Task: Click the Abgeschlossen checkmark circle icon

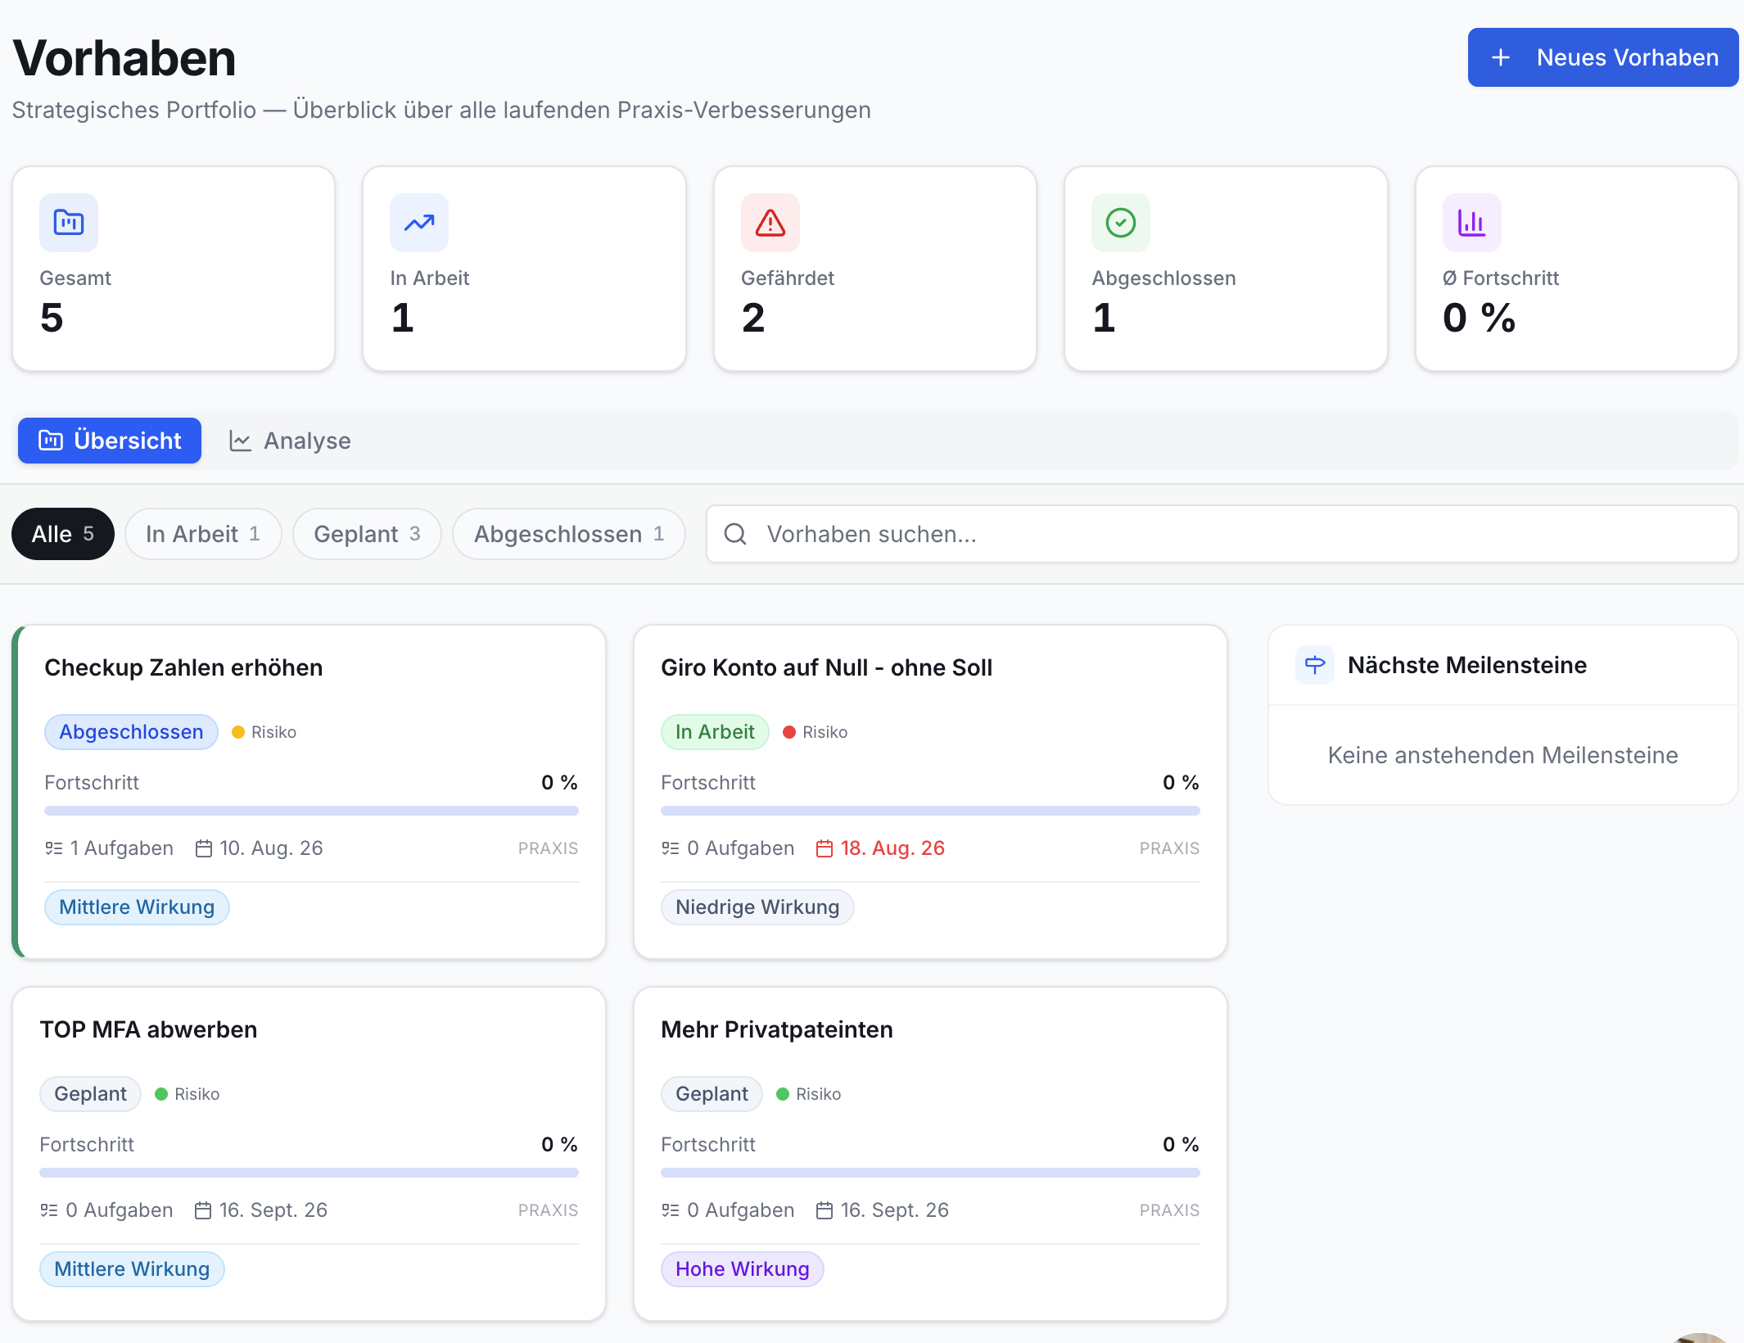Action: point(1121,223)
